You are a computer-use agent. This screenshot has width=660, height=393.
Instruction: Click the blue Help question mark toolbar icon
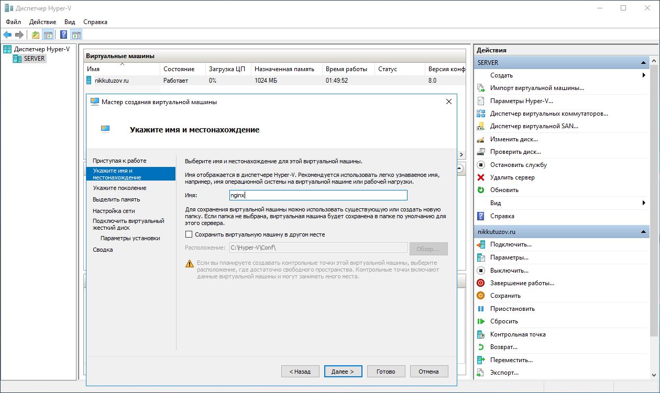[63, 35]
